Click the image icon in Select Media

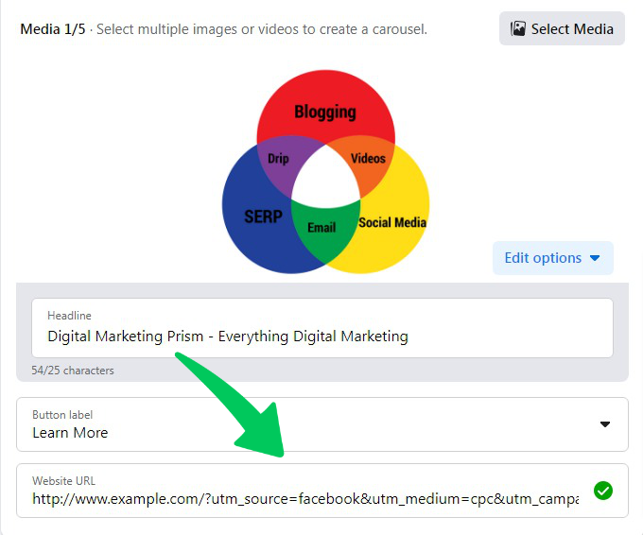tap(518, 28)
